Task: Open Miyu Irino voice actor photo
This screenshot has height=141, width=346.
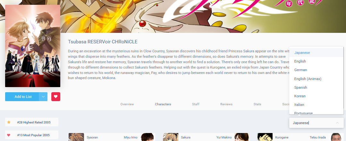Action: pyautogui.click(x=148, y=137)
